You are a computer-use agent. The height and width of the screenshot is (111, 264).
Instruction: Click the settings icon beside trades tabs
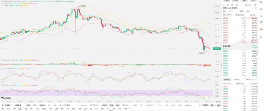256,79
